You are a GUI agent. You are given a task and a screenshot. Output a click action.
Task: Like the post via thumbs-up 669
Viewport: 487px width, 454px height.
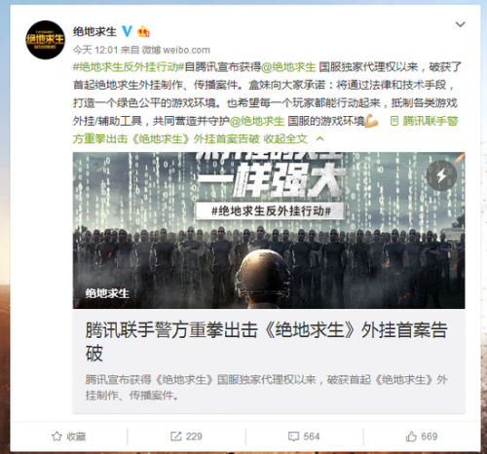click(x=411, y=436)
